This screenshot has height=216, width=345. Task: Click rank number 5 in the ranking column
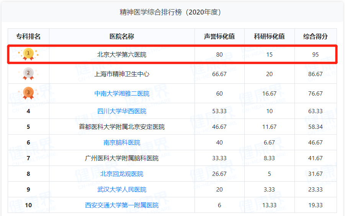[28, 127]
